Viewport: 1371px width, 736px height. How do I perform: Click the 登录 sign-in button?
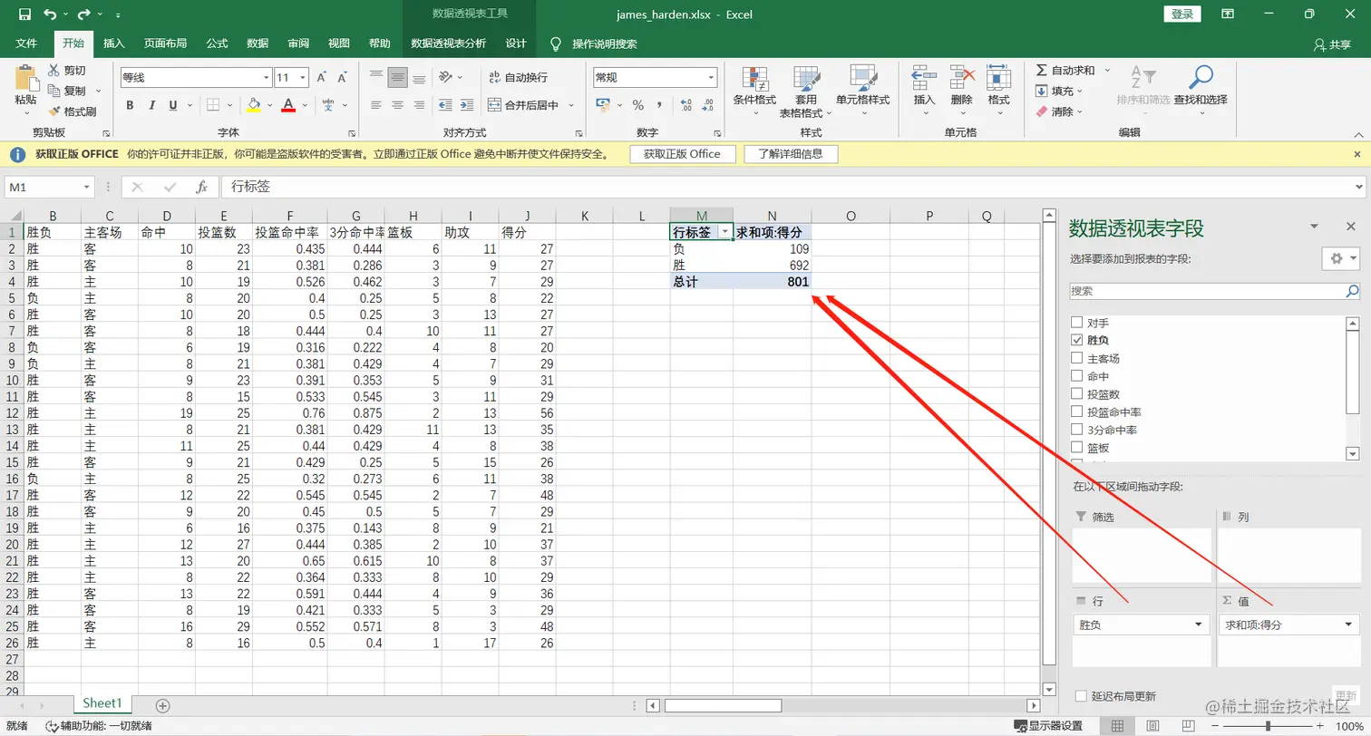[x=1184, y=14]
